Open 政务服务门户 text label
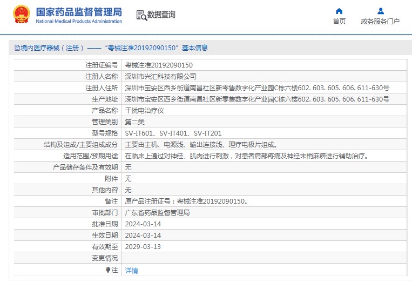 click(x=380, y=21)
